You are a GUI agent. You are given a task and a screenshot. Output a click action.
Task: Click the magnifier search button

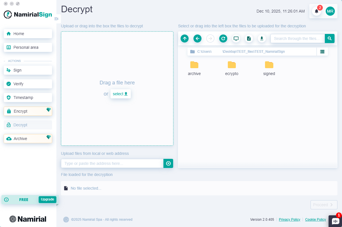pos(329,38)
